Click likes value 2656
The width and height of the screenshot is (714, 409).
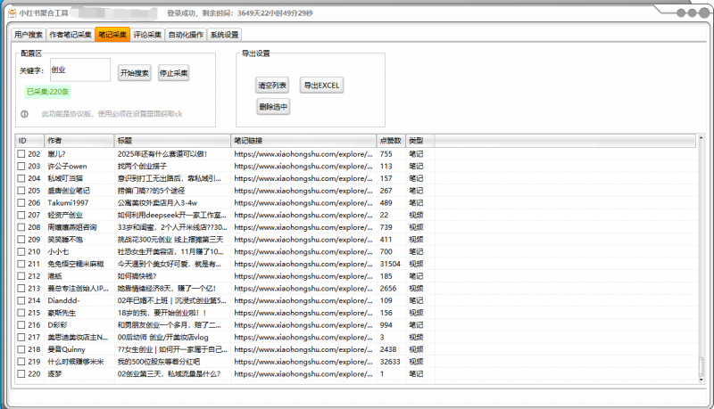click(x=388, y=289)
